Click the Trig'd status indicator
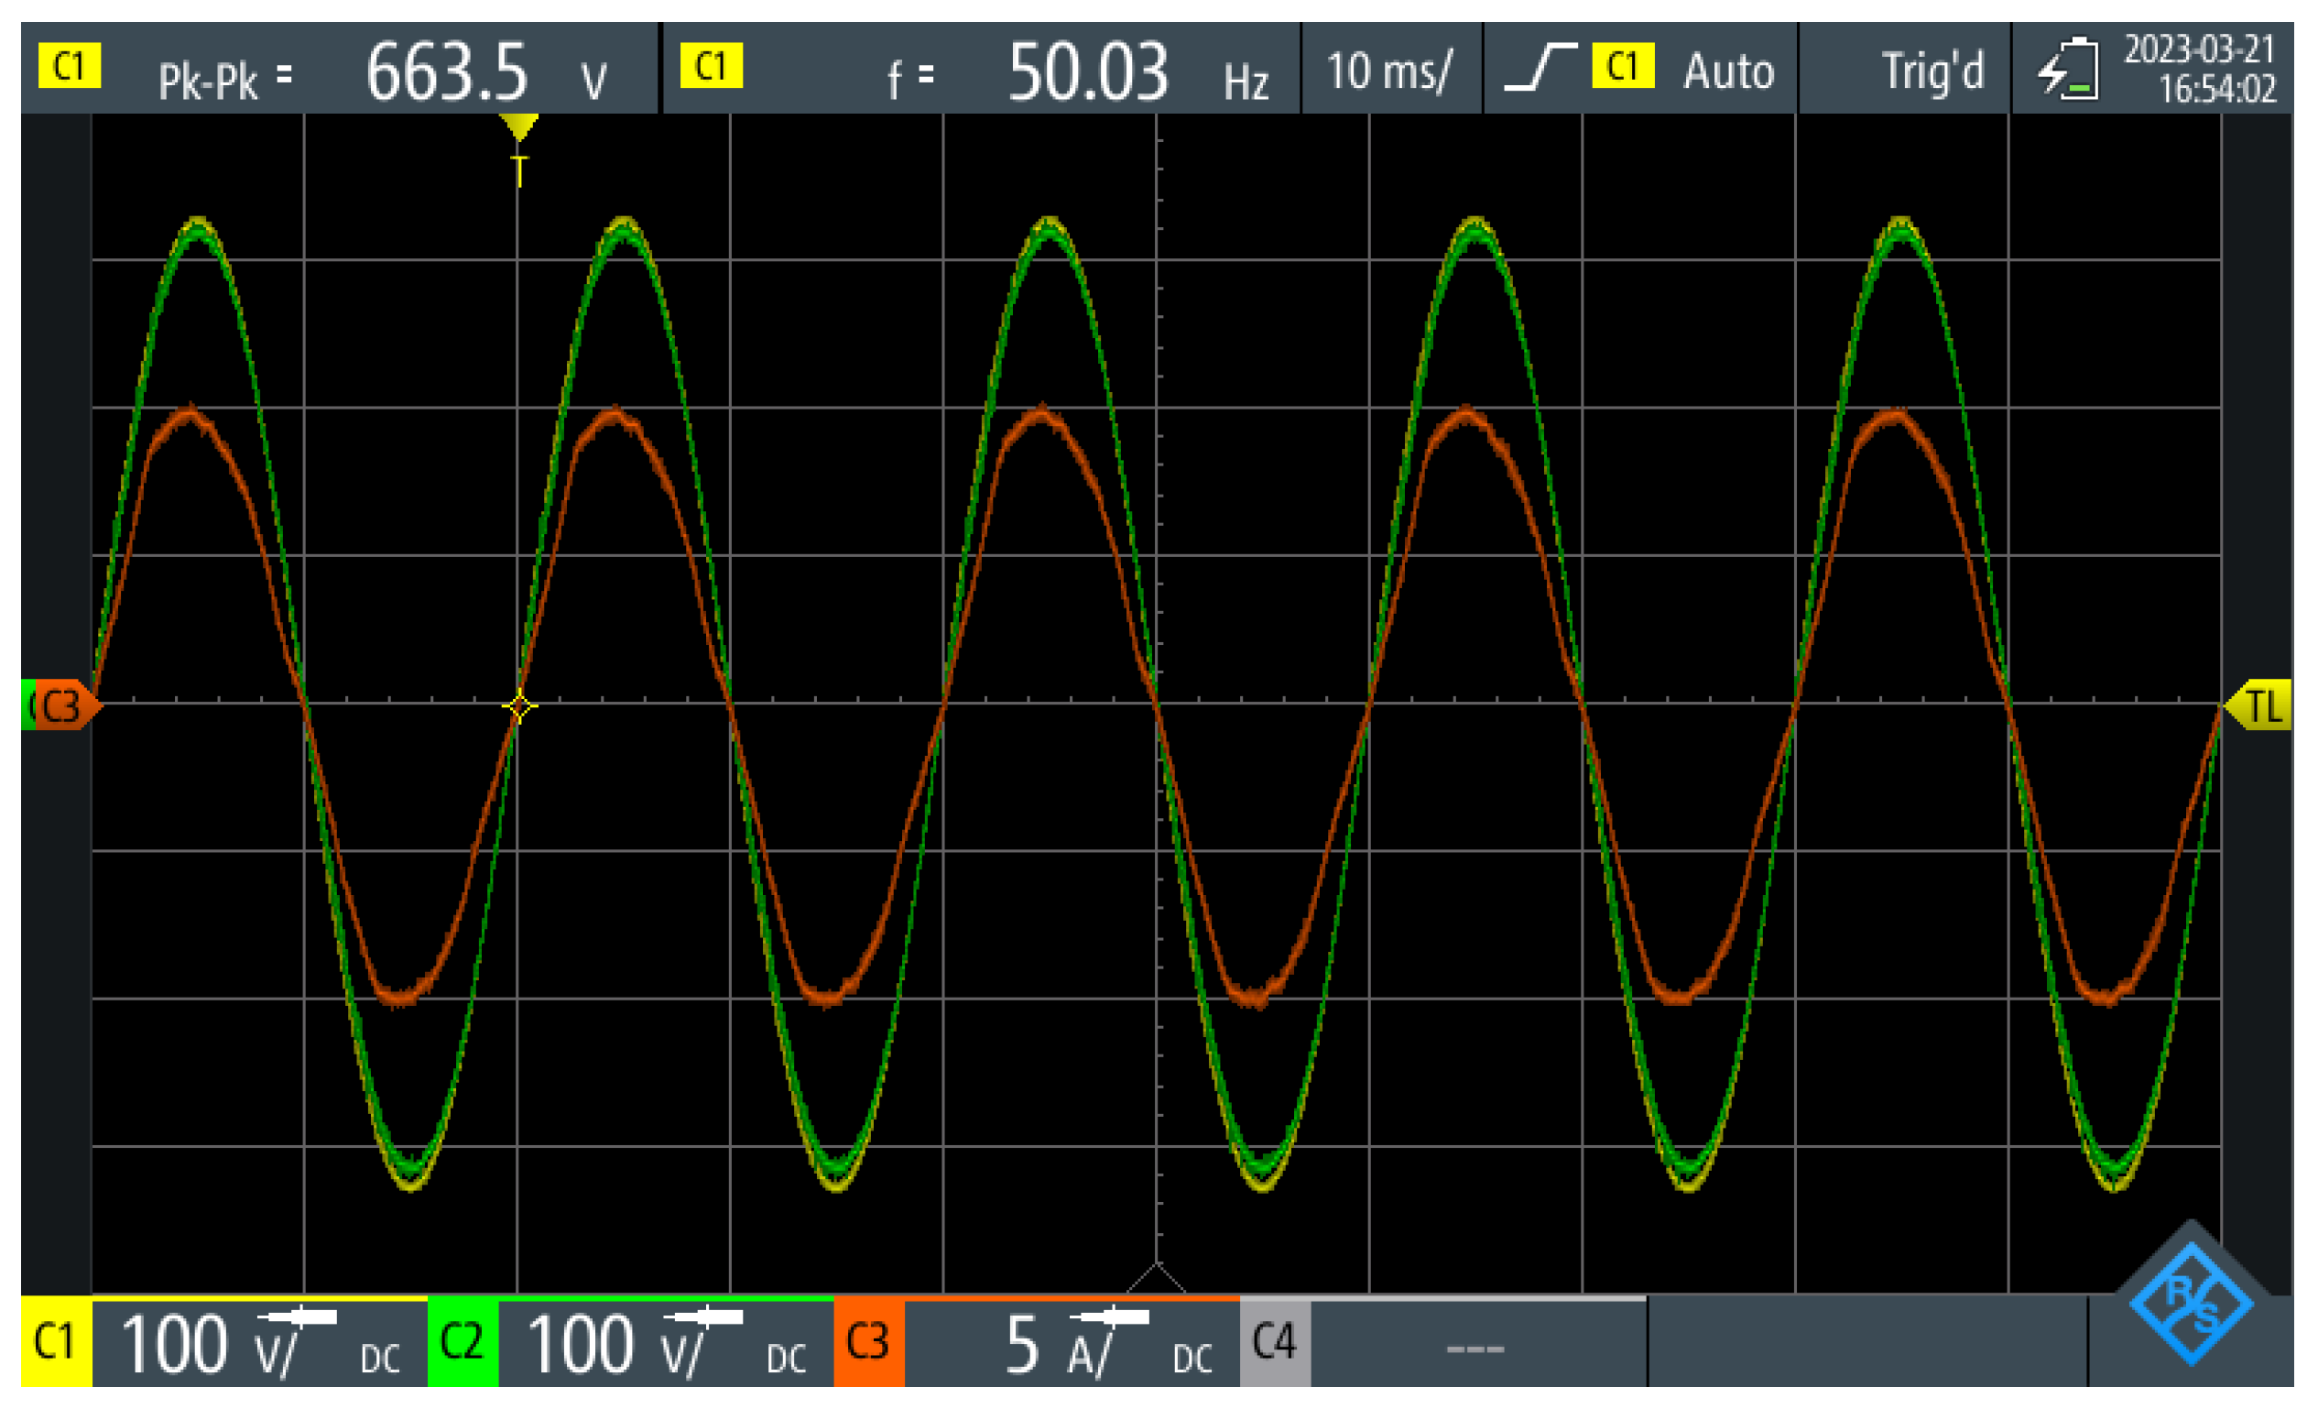 pyautogui.click(x=1932, y=71)
